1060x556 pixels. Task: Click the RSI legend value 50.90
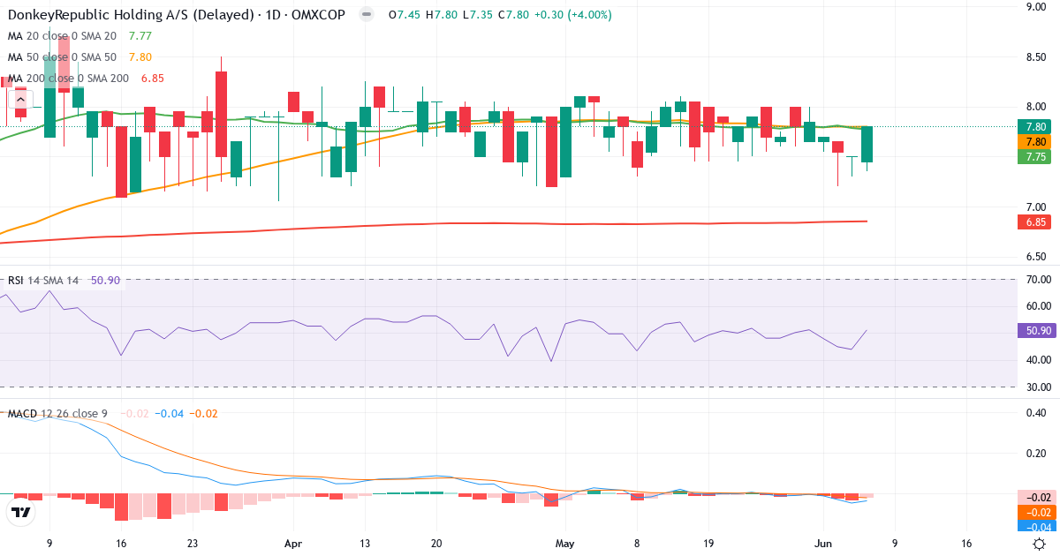tap(104, 280)
